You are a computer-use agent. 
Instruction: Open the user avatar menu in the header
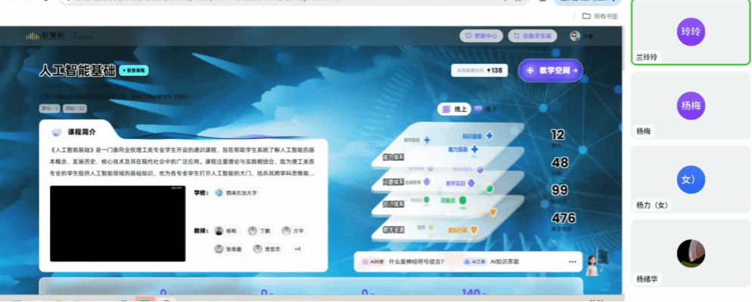pyautogui.click(x=575, y=35)
